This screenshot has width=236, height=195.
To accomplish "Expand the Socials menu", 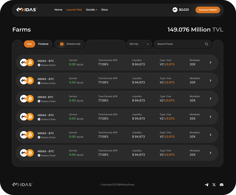I will 92,10.
